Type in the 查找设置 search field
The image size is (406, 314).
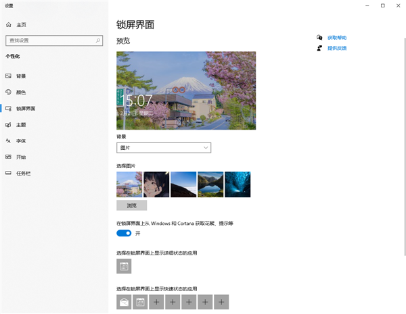(x=47, y=41)
